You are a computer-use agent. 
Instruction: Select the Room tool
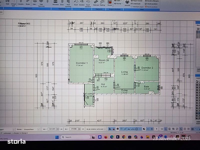[110, 3]
